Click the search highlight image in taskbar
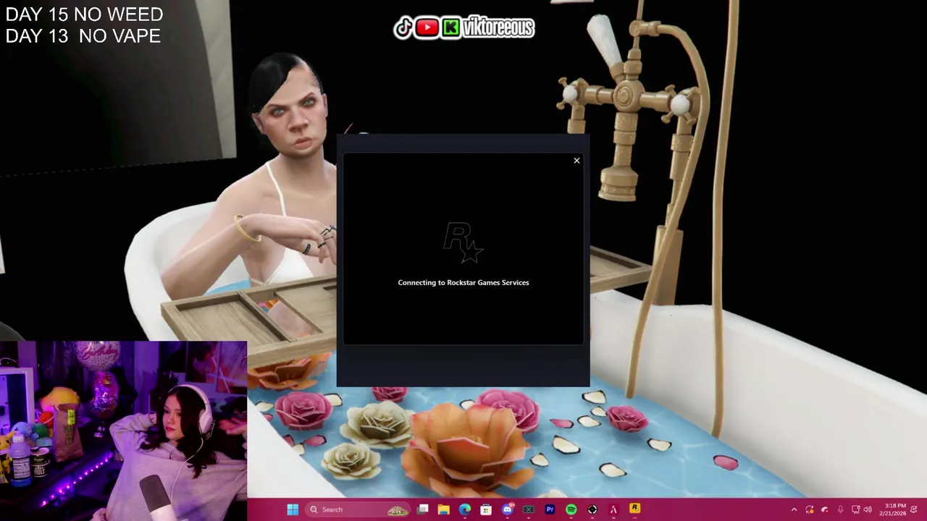The image size is (927, 521). 398,509
